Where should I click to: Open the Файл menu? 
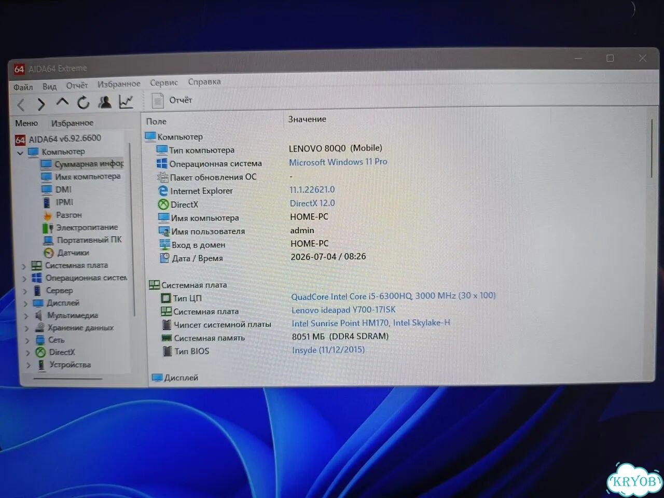[x=23, y=87]
